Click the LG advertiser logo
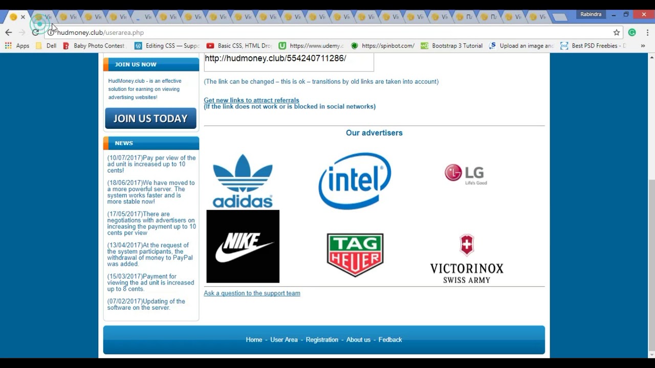 (466, 174)
